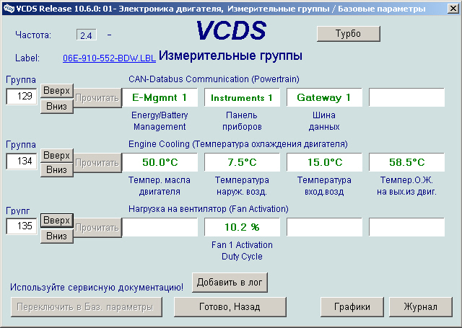This screenshot has height=328, width=462.
Task: Click the CAN-Databus Communication (Powertrain) heading
Action: click(214, 79)
